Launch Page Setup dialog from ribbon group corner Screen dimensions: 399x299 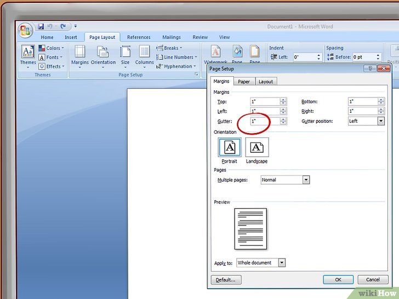point(196,74)
